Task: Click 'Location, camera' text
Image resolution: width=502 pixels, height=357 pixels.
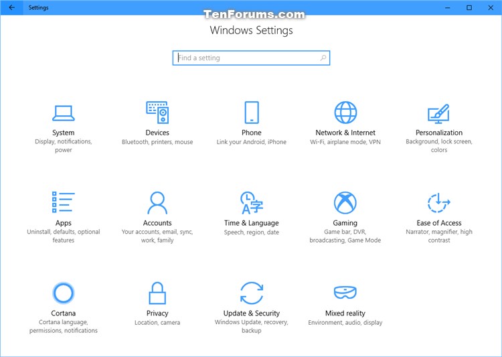Action: click(157, 323)
